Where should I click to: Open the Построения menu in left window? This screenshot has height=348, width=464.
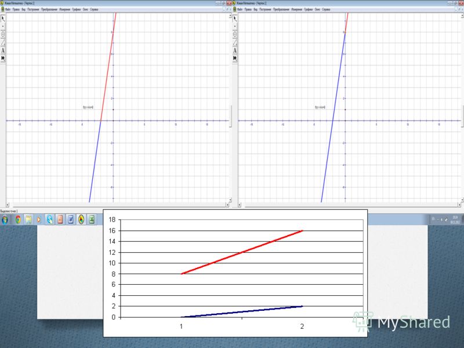click(x=34, y=9)
